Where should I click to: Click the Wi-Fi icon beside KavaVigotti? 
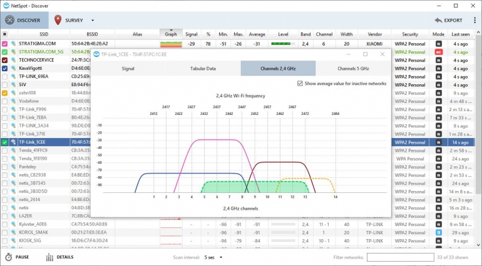pyautogui.click(x=14, y=69)
